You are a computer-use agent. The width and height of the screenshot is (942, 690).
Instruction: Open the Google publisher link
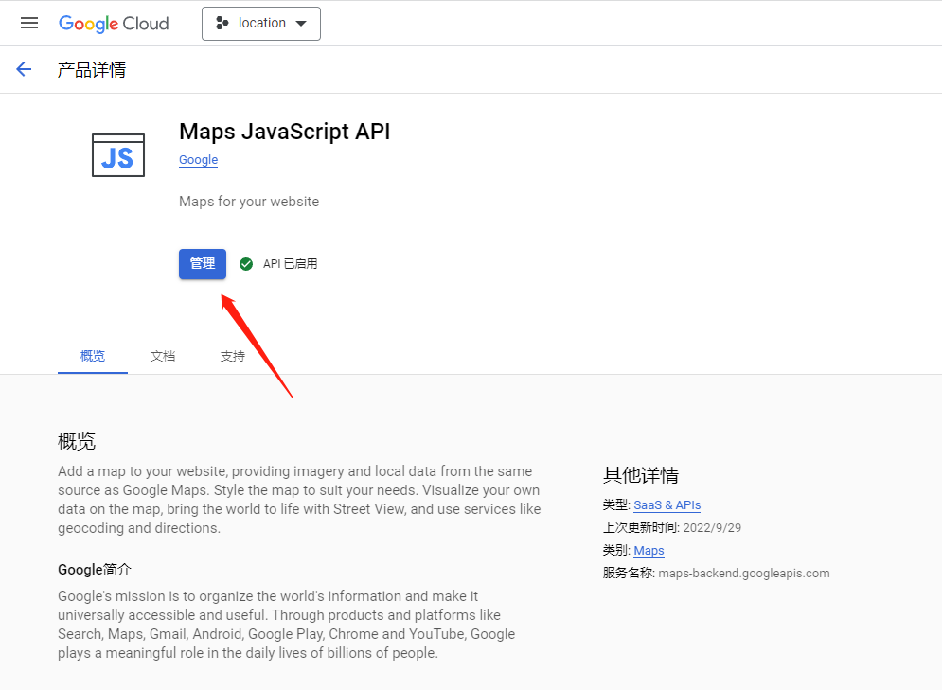198,160
